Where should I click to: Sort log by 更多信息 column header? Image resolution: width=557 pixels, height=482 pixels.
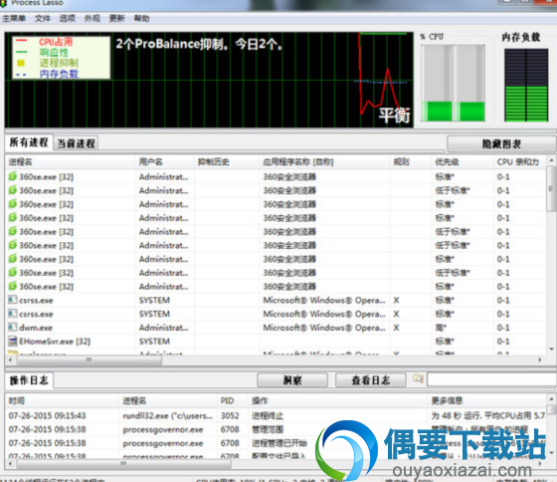[x=486, y=400]
